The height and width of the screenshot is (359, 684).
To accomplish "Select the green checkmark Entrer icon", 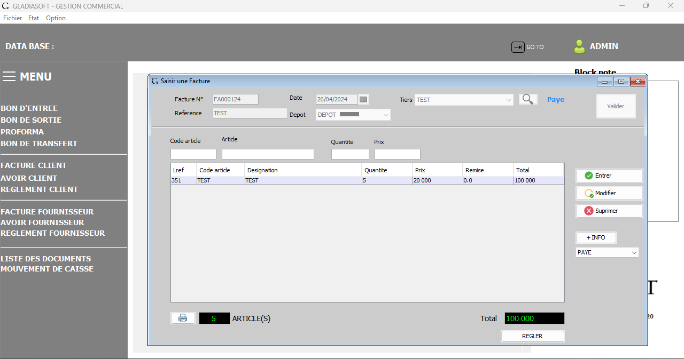I will point(588,175).
